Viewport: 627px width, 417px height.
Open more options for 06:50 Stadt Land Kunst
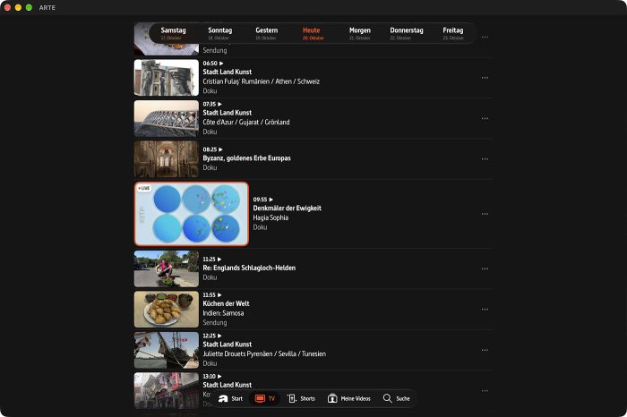pyautogui.click(x=485, y=78)
